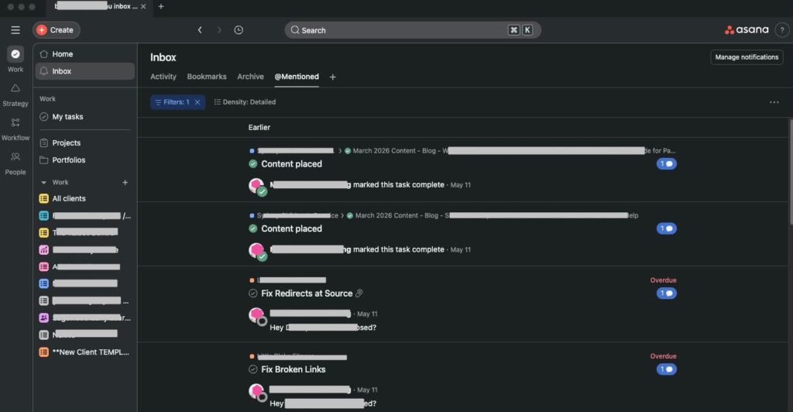Image resolution: width=793 pixels, height=412 pixels.
Task: Open the first Content placed task
Action: tap(291, 164)
